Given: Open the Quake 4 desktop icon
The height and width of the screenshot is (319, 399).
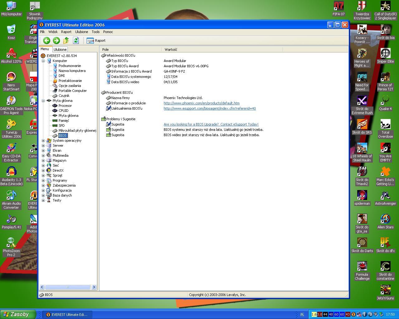Looking at the screenshot, I should (385, 103).
